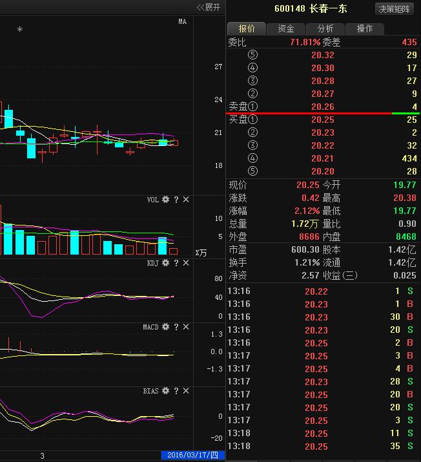Click the 内盘 value 8468
Viewport: 421px width, 462px height.
coord(406,236)
